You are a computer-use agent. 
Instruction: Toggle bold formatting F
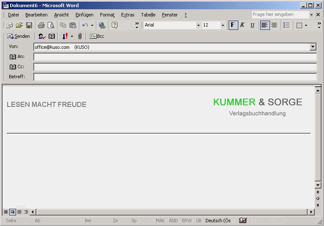point(233,25)
